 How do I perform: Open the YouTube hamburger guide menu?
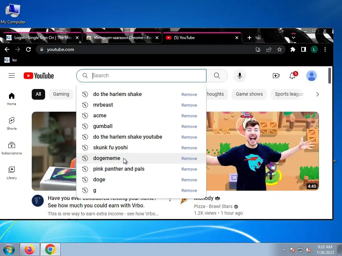[x=12, y=76]
